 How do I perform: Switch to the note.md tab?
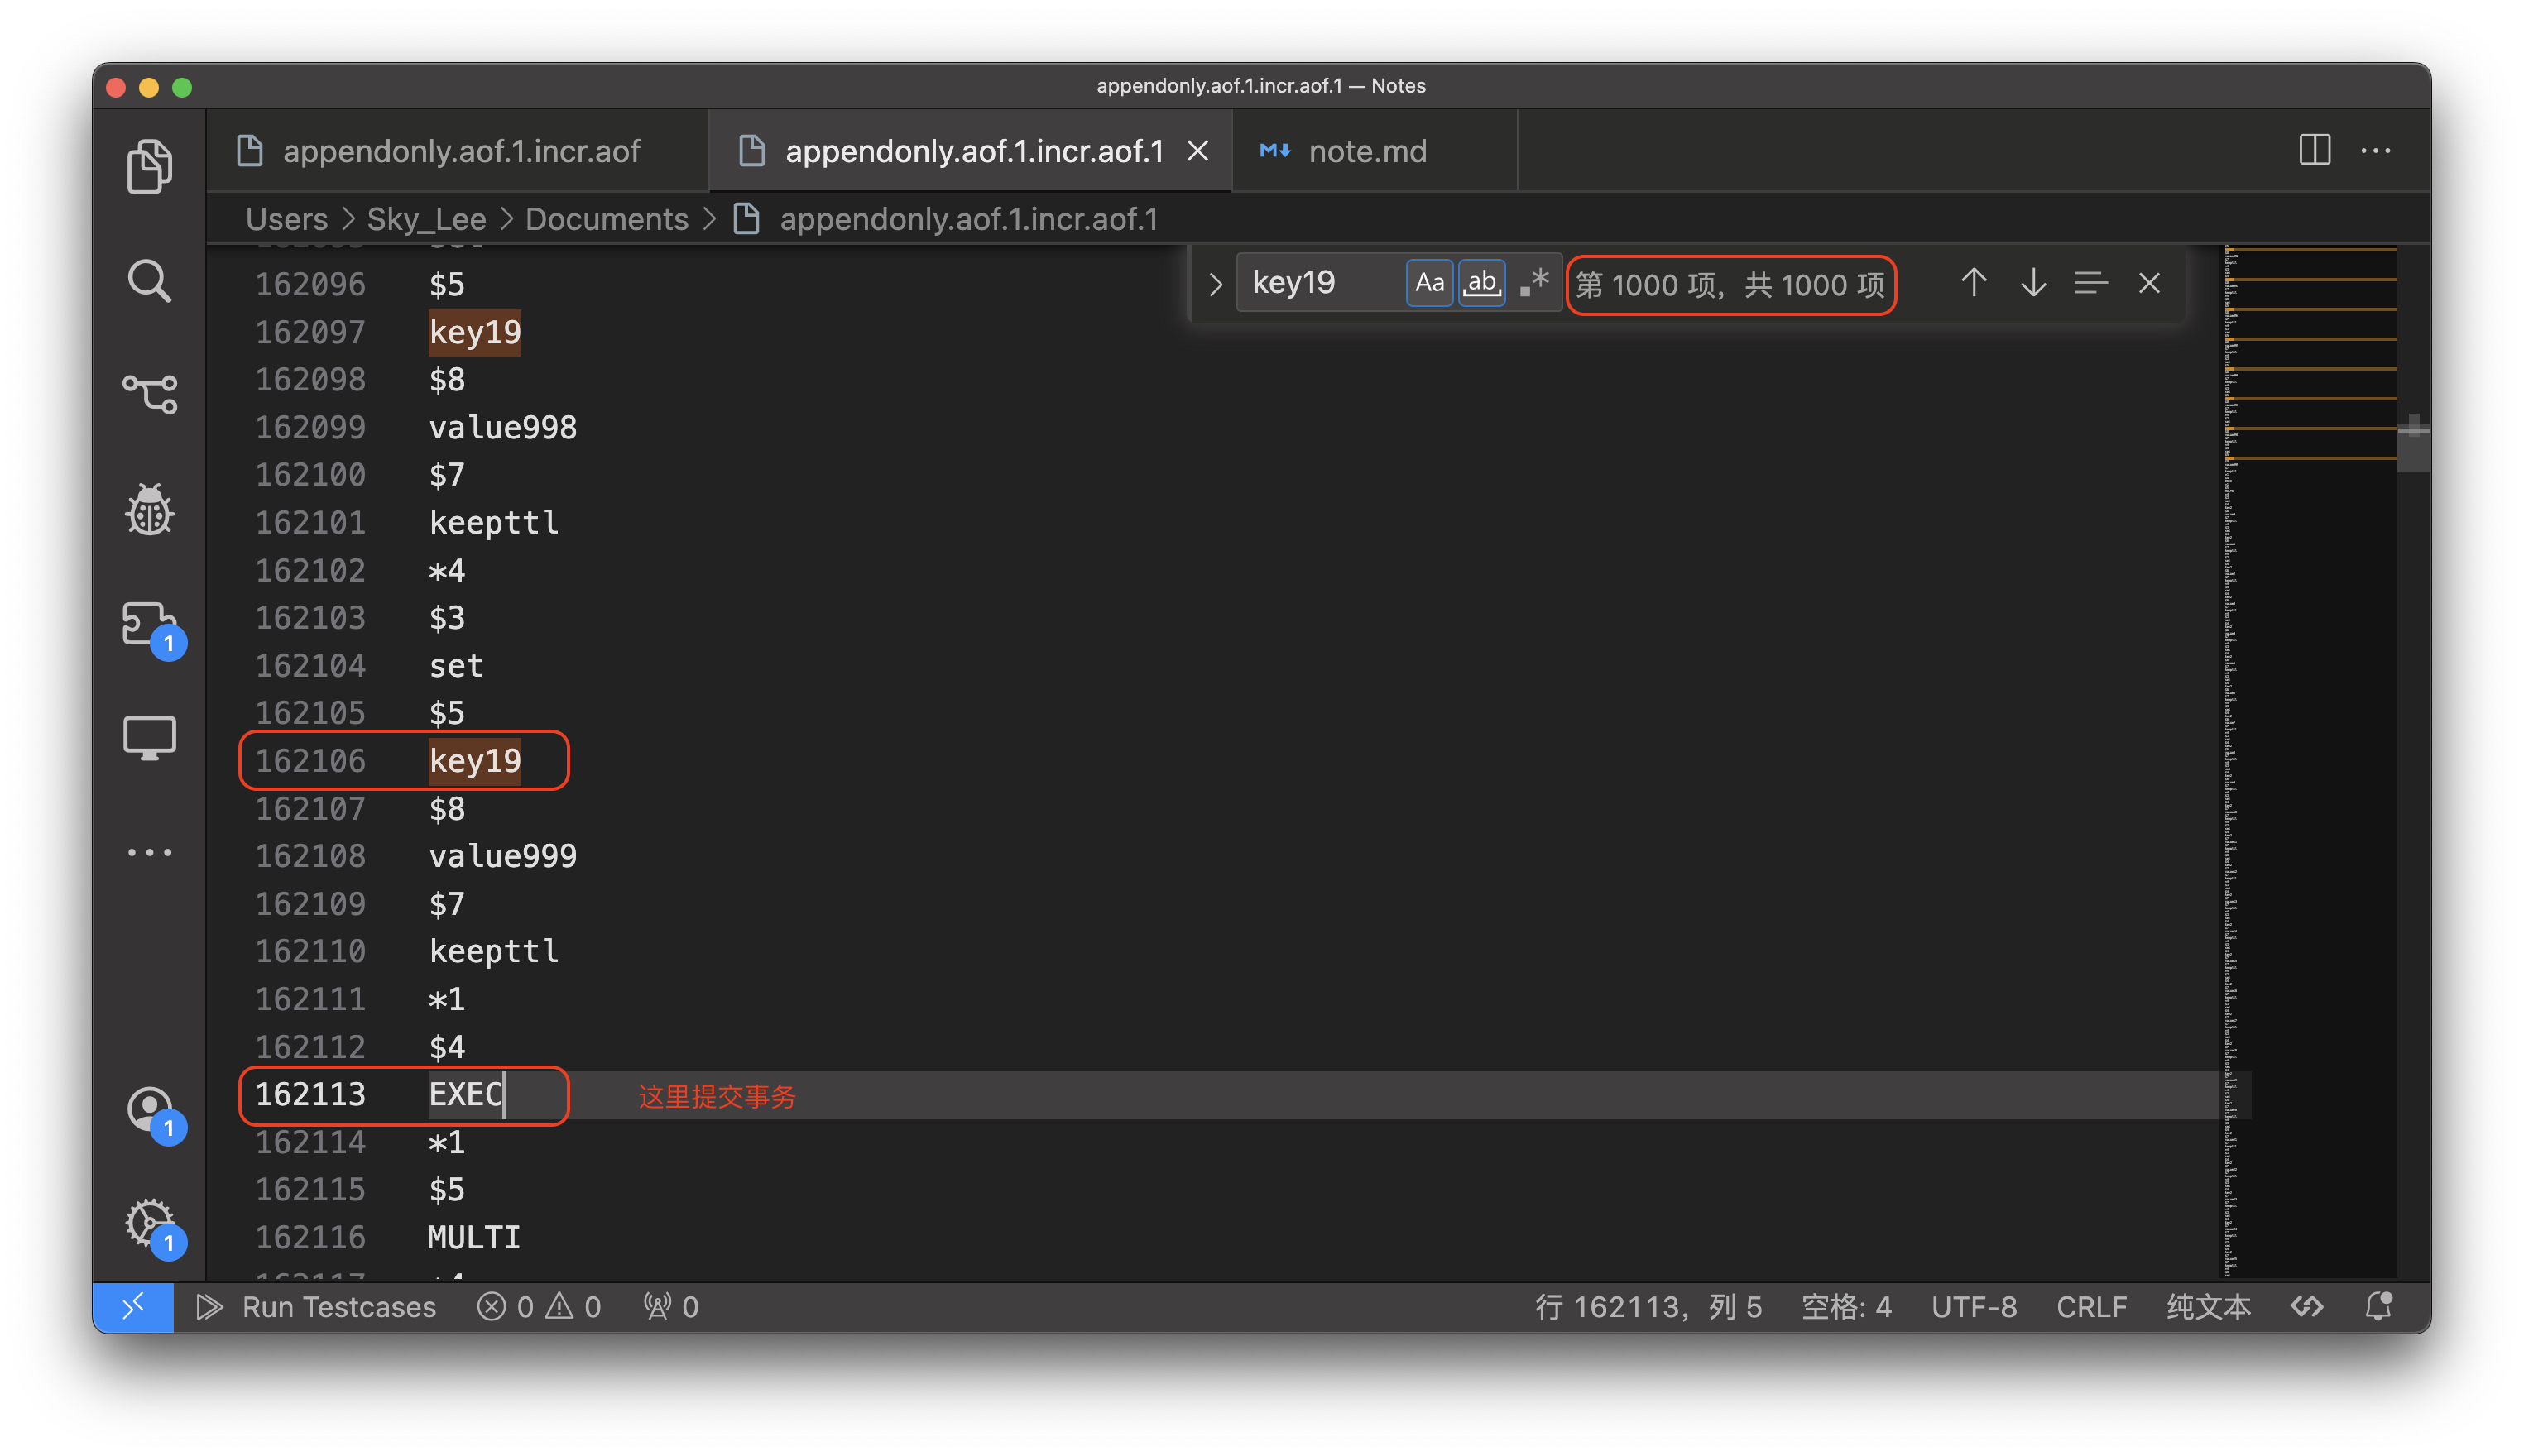click(x=1366, y=151)
